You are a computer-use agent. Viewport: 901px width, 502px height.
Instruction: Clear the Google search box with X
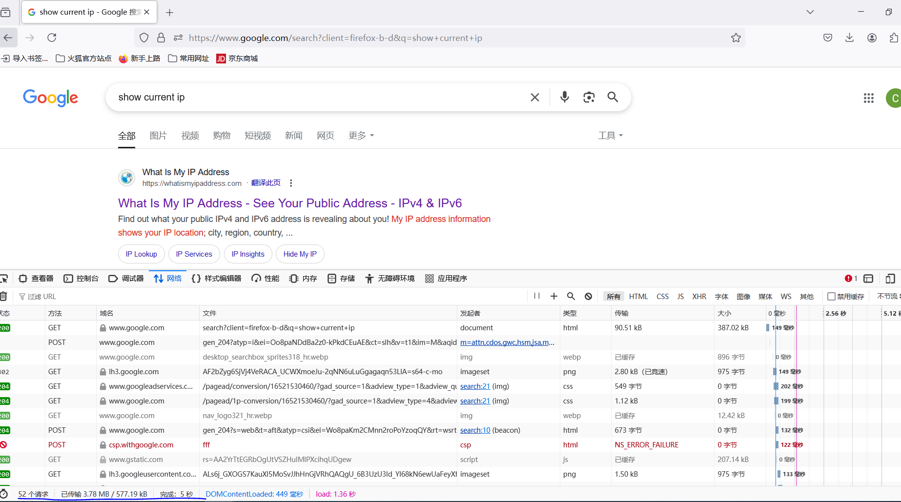(x=535, y=97)
